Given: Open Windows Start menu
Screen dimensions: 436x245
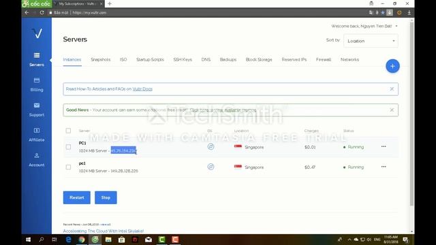Looking at the screenshot, I should [x=28, y=240].
